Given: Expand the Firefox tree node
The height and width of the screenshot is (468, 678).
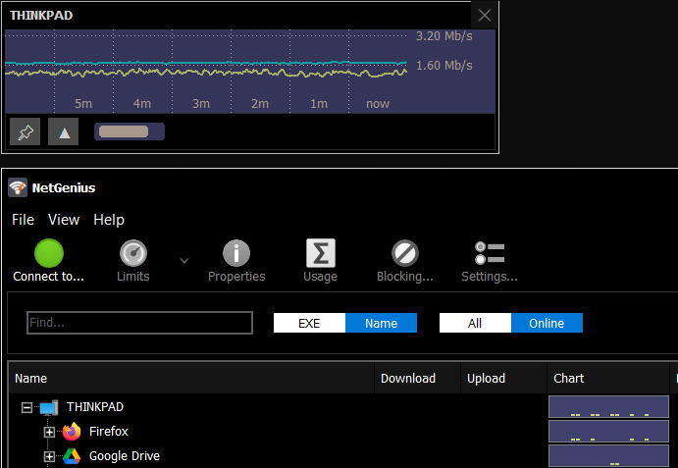Looking at the screenshot, I should pyautogui.click(x=49, y=432).
